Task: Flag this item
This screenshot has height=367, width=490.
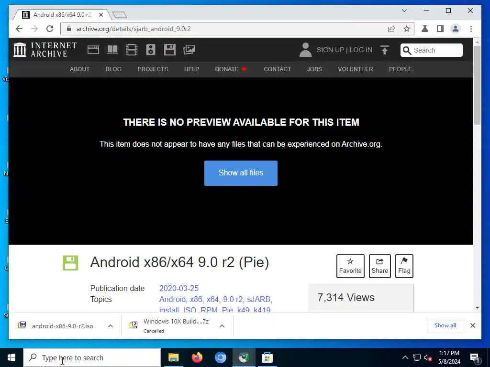Action: [404, 266]
